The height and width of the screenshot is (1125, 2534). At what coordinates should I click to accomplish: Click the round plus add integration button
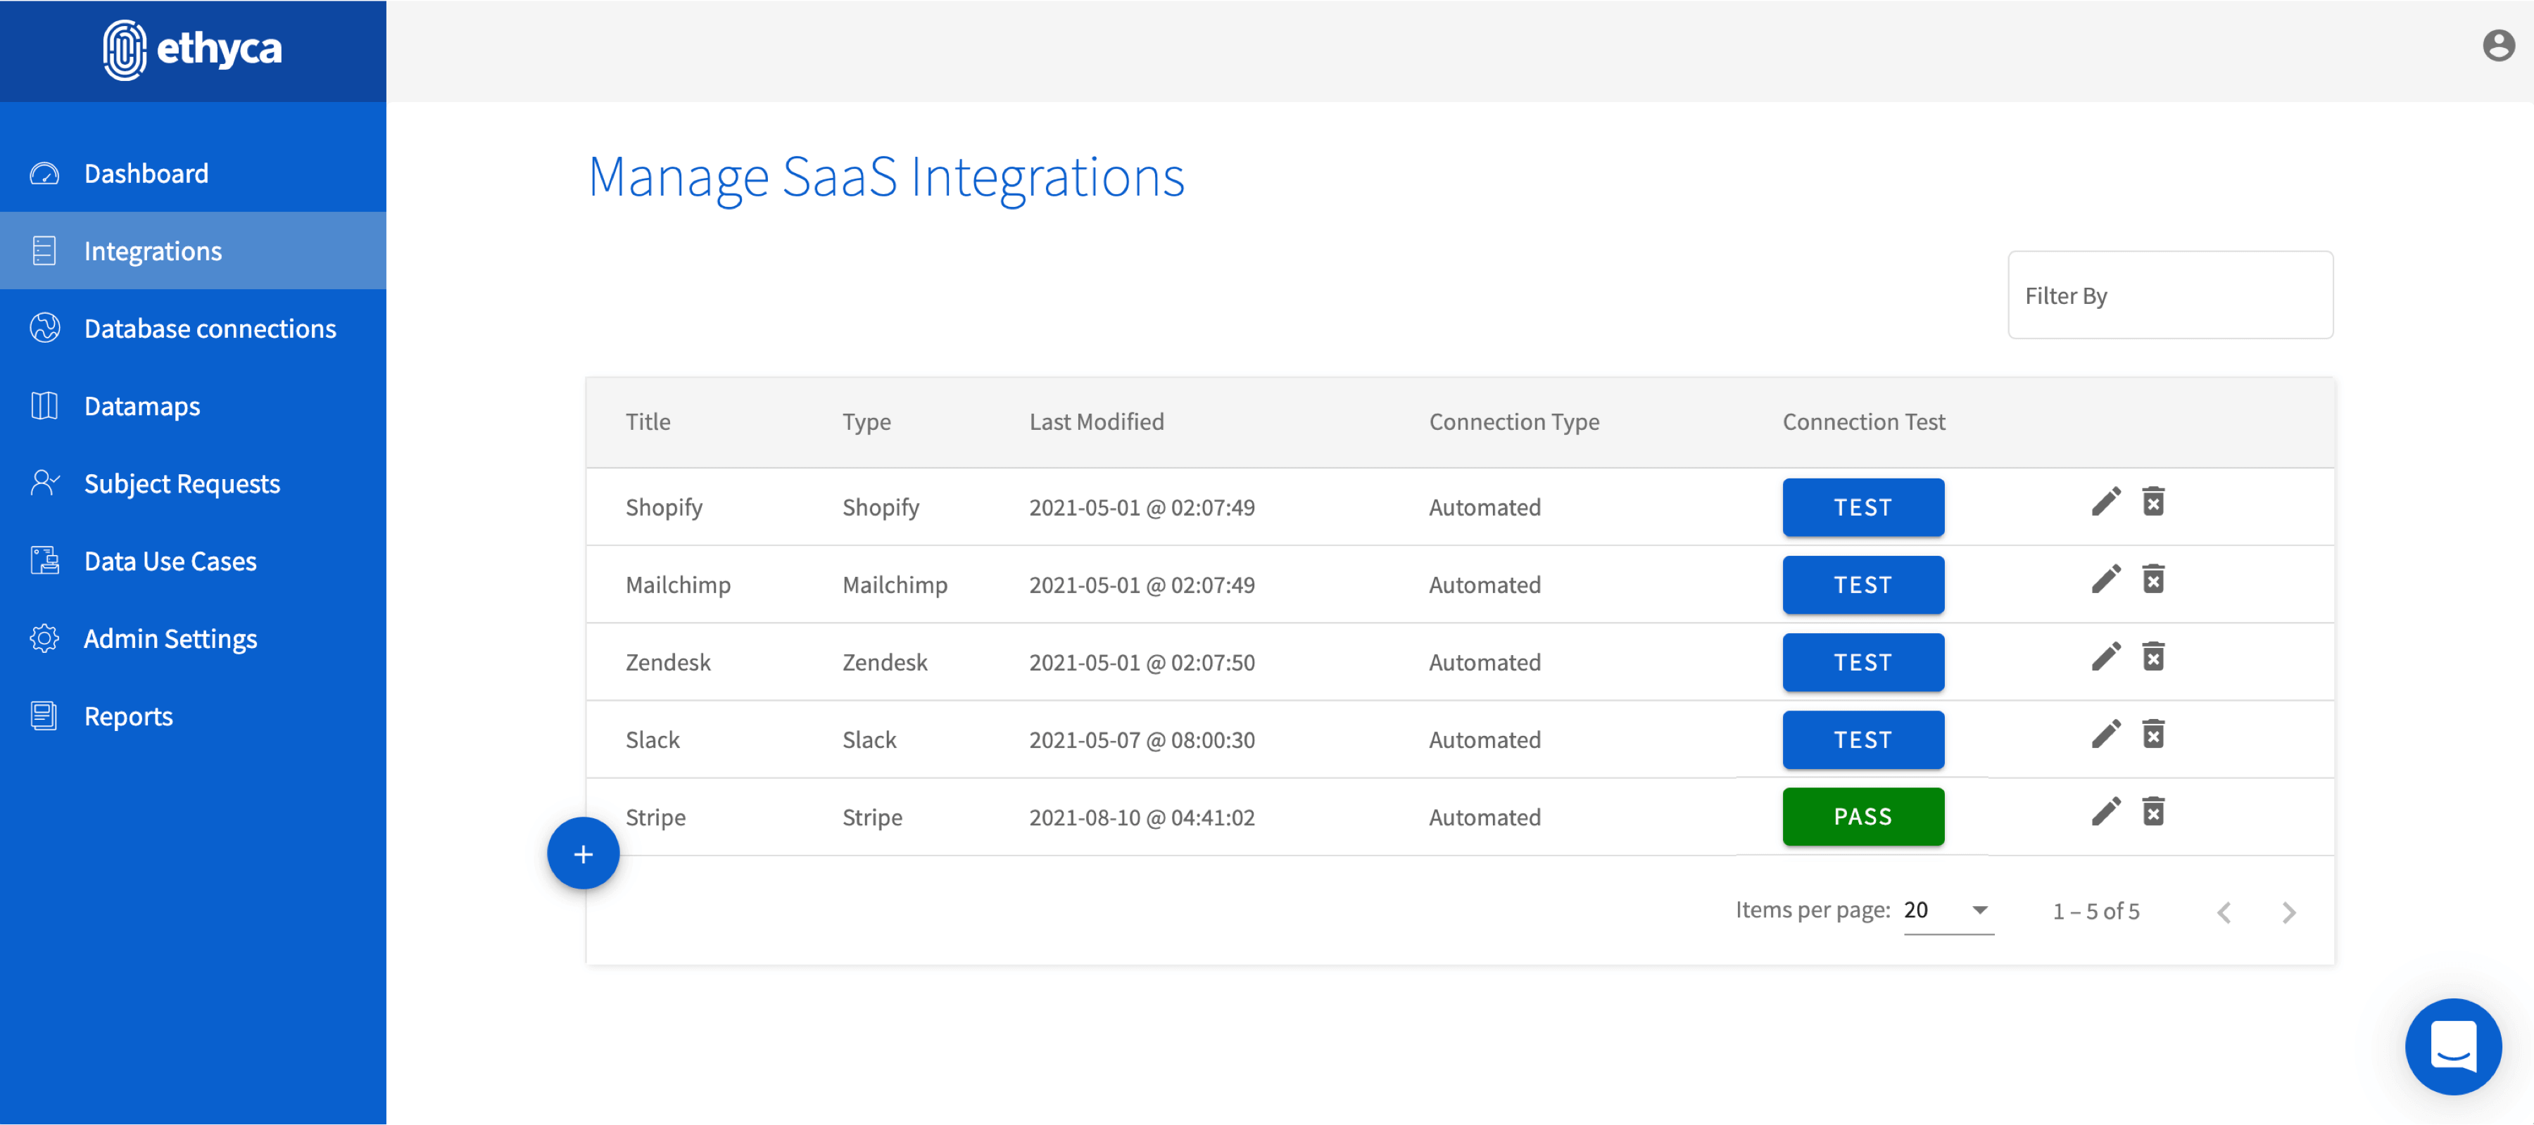584,853
